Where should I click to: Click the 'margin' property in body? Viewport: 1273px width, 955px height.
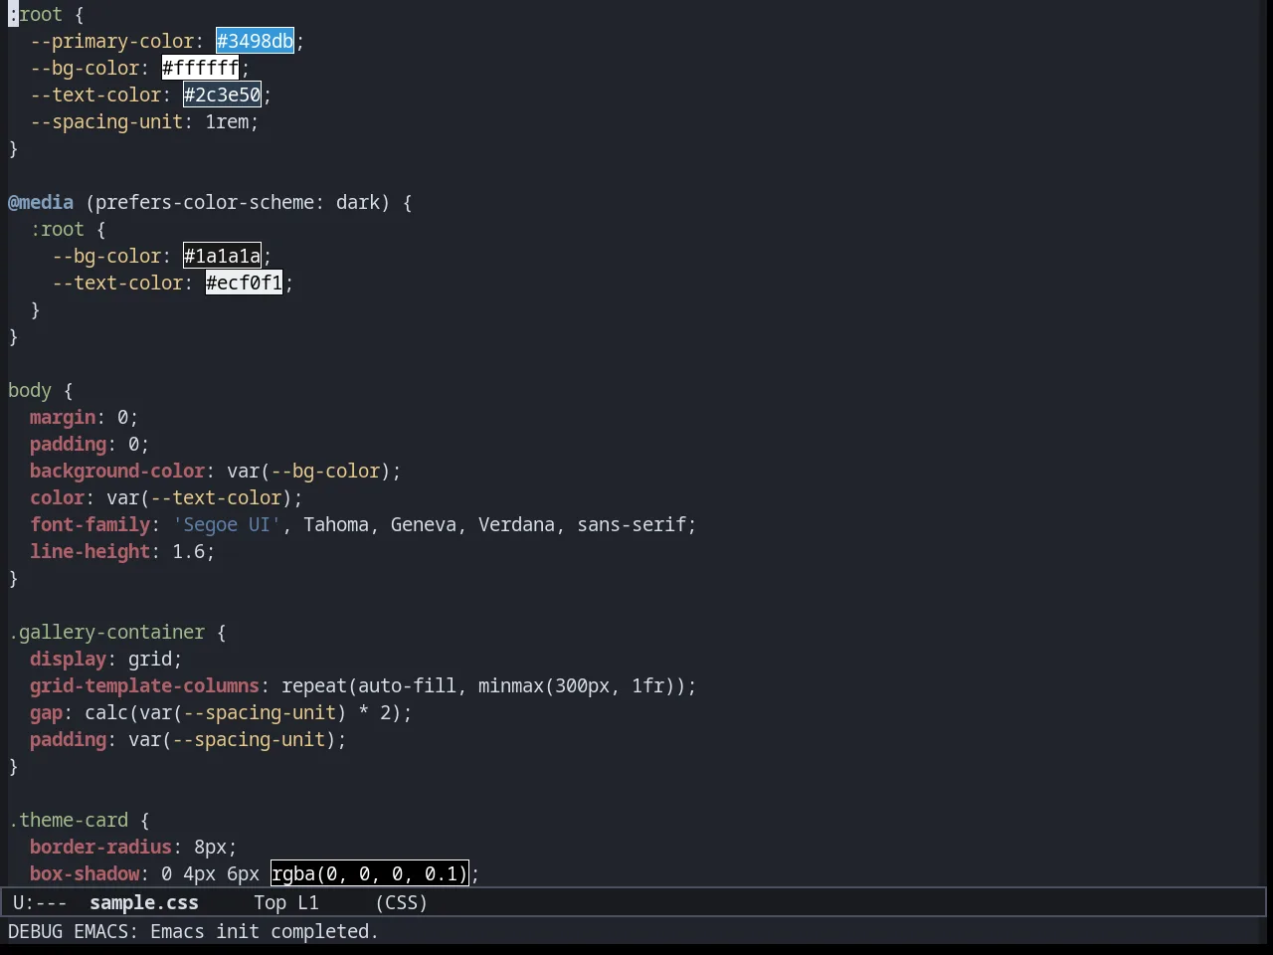click(x=63, y=417)
